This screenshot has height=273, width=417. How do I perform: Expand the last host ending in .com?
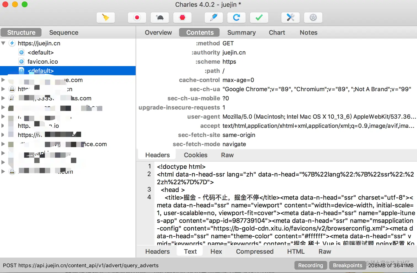click(x=3, y=171)
